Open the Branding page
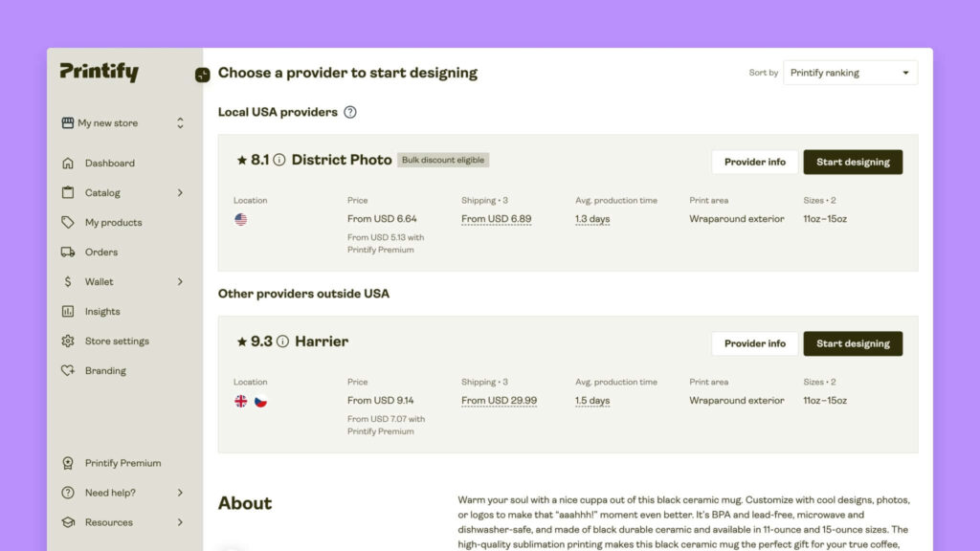 (x=105, y=370)
